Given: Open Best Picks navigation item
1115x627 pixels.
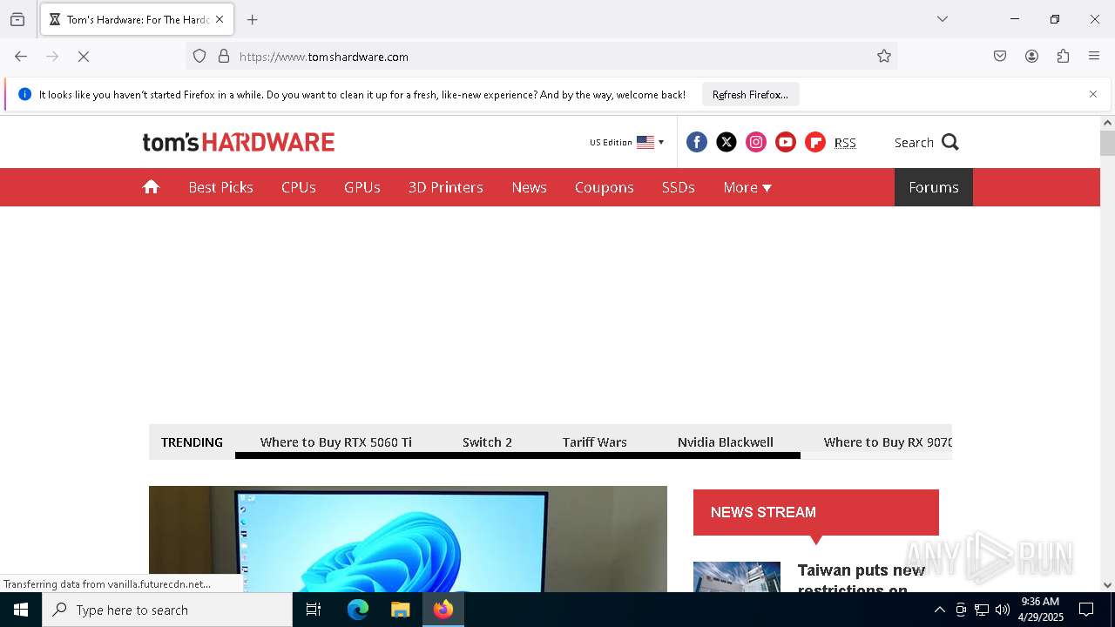Looking at the screenshot, I should coord(221,187).
